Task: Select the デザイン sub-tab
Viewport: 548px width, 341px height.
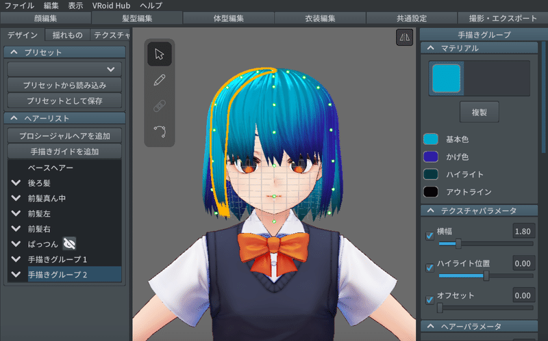Action: (23, 35)
